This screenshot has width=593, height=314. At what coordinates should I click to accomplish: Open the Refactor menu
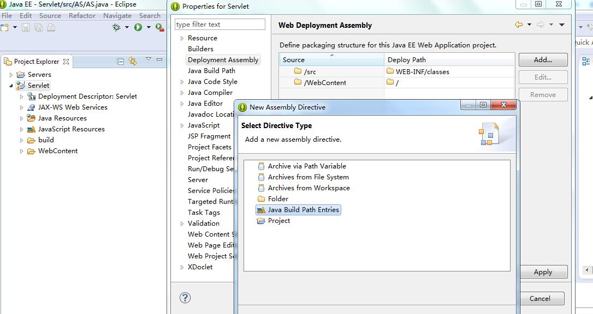coord(82,15)
